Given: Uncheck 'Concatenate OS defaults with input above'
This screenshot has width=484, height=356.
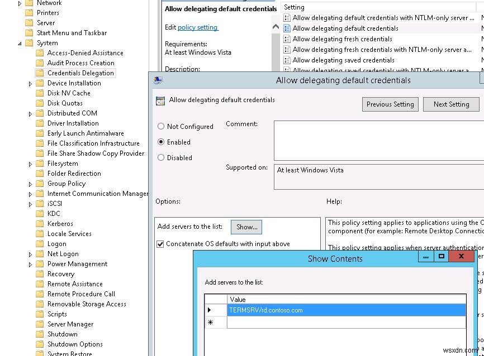Looking at the screenshot, I should point(160,244).
